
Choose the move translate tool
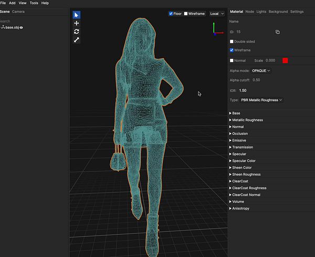(x=76, y=23)
